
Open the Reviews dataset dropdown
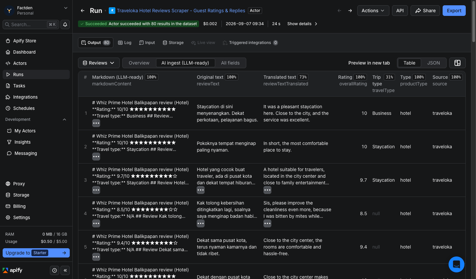[x=98, y=63]
